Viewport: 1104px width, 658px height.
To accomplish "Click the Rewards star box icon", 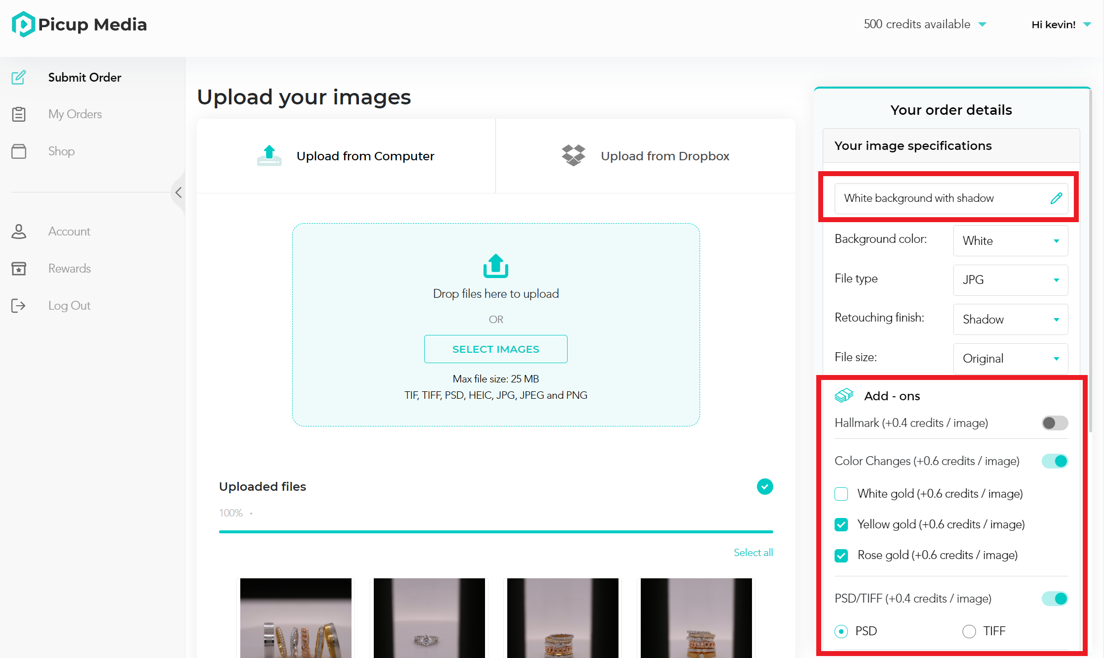I will 19,269.
